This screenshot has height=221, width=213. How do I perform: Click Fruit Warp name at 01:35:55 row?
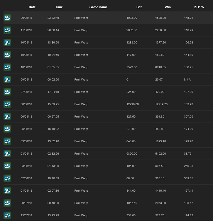tap(81, 67)
